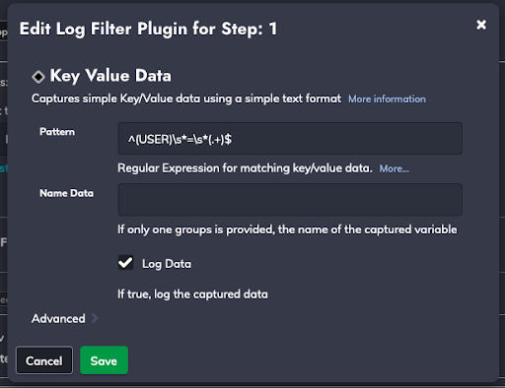
Task: Click the Key Value Data heading
Action: click(x=110, y=76)
